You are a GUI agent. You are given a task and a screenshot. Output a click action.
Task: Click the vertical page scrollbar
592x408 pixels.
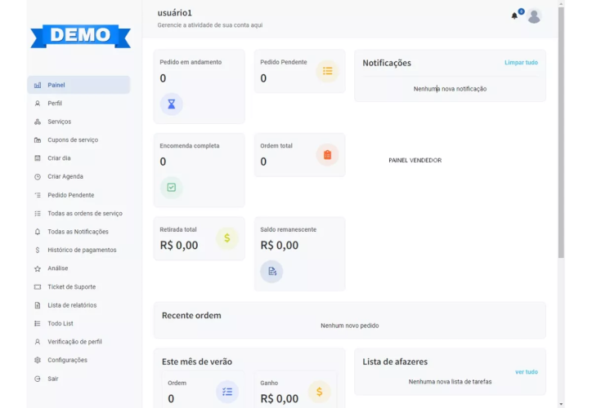click(x=561, y=131)
